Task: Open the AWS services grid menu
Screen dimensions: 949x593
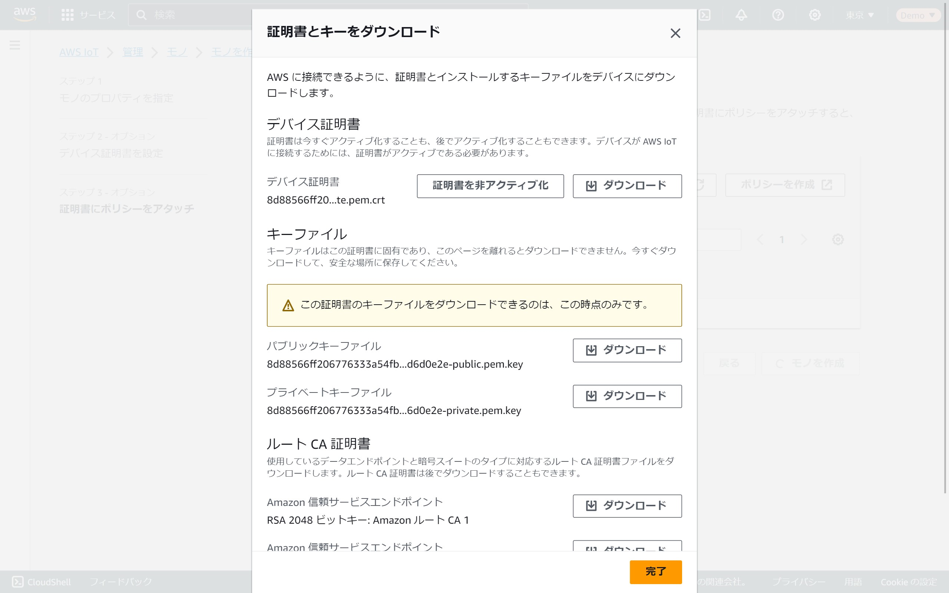Action: pos(67,15)
